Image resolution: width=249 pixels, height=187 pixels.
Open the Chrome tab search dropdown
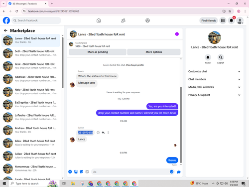(x=3, y=3)
